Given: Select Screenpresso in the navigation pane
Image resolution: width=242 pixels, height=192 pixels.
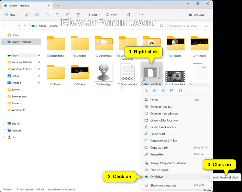Looking at the screenshot, I should point(21,96).
